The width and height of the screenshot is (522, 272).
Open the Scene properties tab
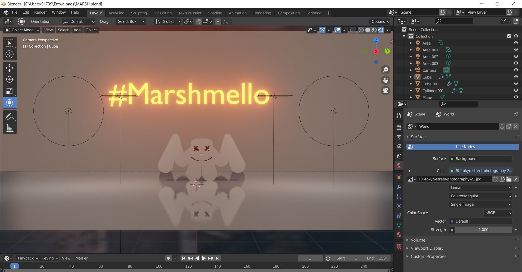click(399, 156)
